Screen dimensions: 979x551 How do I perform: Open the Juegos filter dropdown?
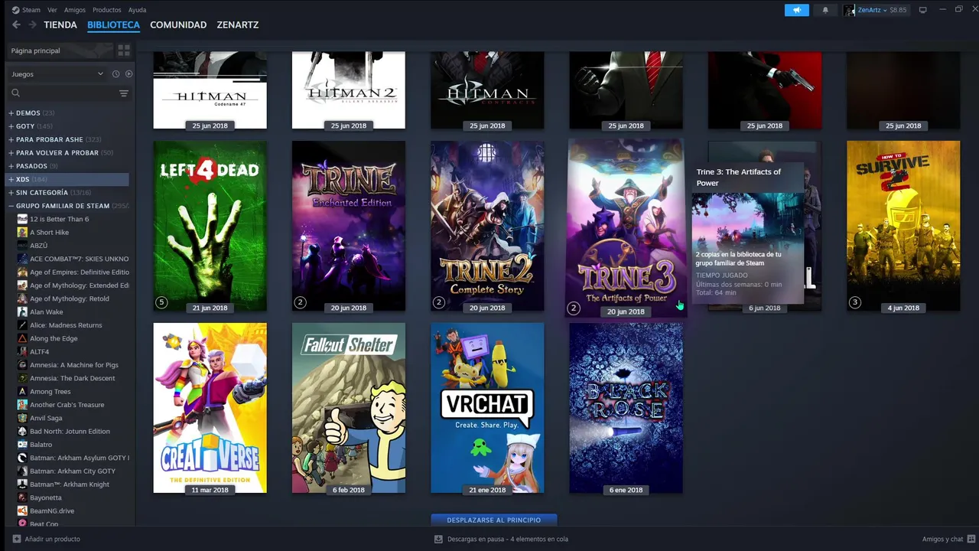(x=57, y=74)
